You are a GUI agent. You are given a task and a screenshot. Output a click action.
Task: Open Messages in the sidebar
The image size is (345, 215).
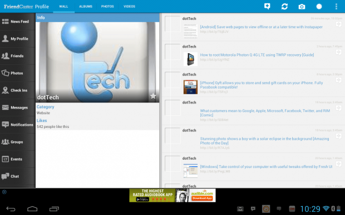click(18, 107)
